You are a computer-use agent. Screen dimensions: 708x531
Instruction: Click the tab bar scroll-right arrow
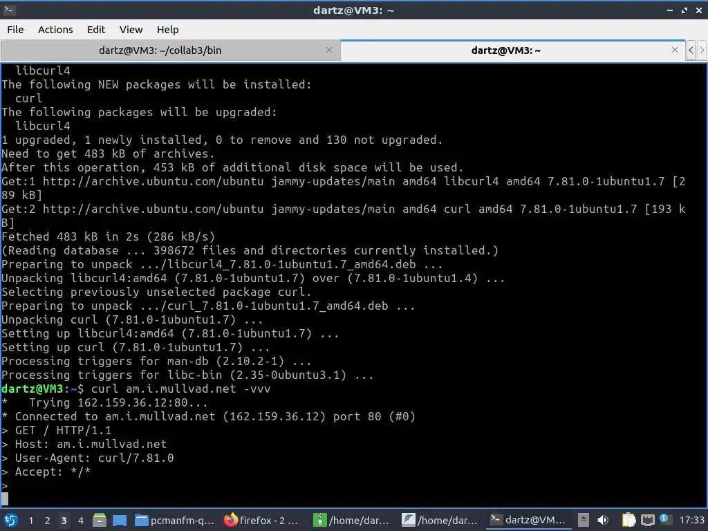pos(702,50)
